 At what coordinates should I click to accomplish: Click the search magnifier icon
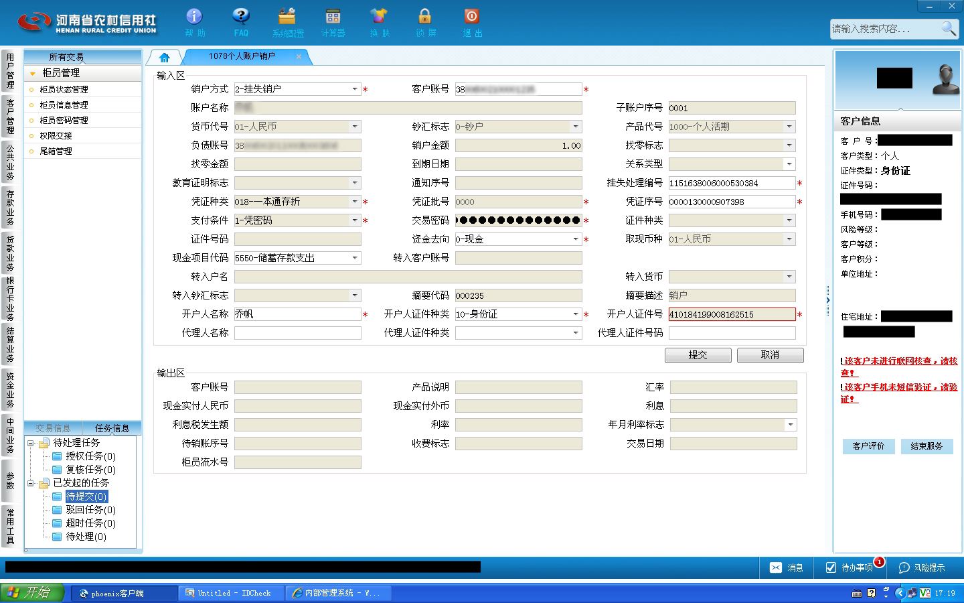coord(948,28)
